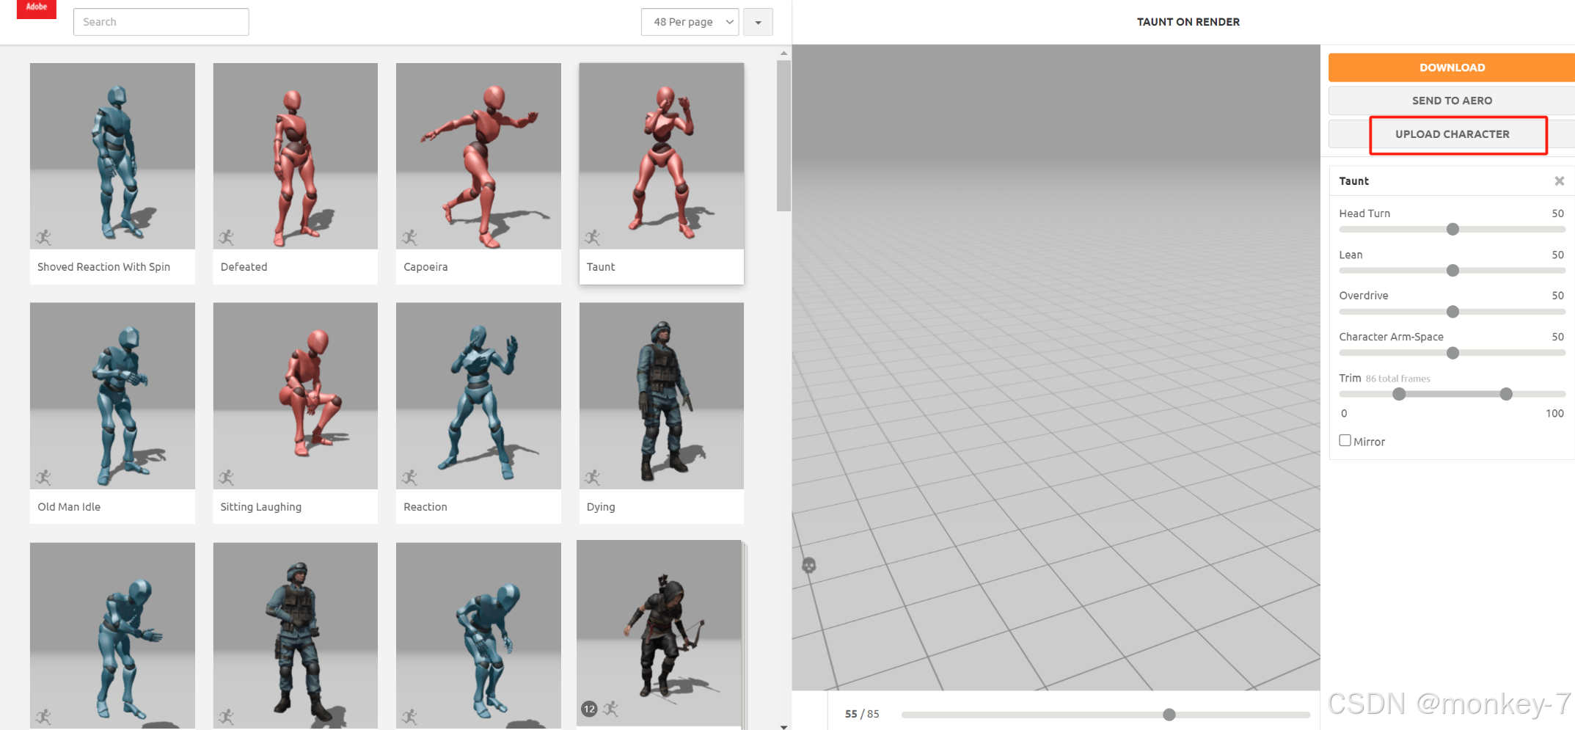Click the 86 total frames label
The width and height of the screenshot is (1575, 730).
click(1397, 379)
